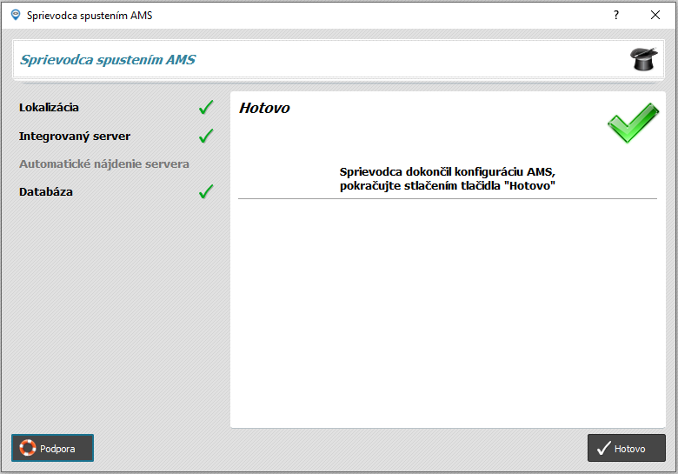Click the question mark help button

616,15
